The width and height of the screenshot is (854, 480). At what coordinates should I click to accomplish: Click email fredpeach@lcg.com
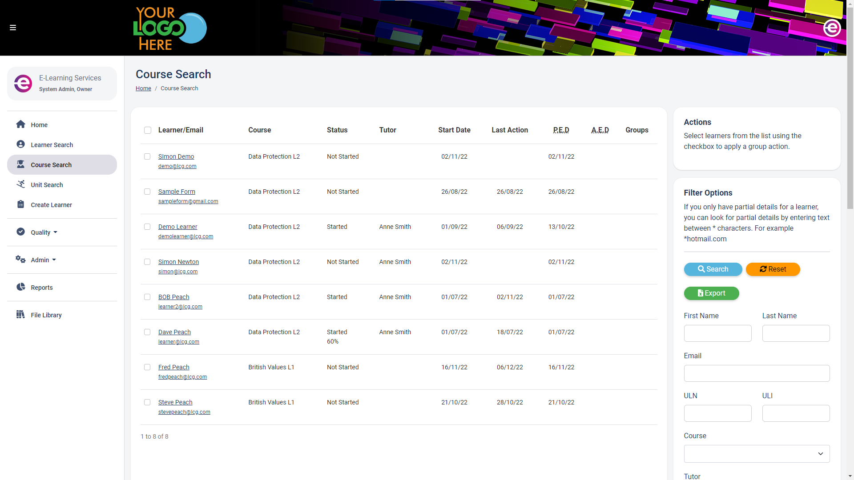click(182, 377)
